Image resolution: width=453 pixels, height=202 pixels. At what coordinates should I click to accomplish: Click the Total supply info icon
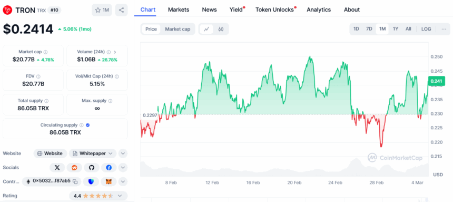[46, 101]
